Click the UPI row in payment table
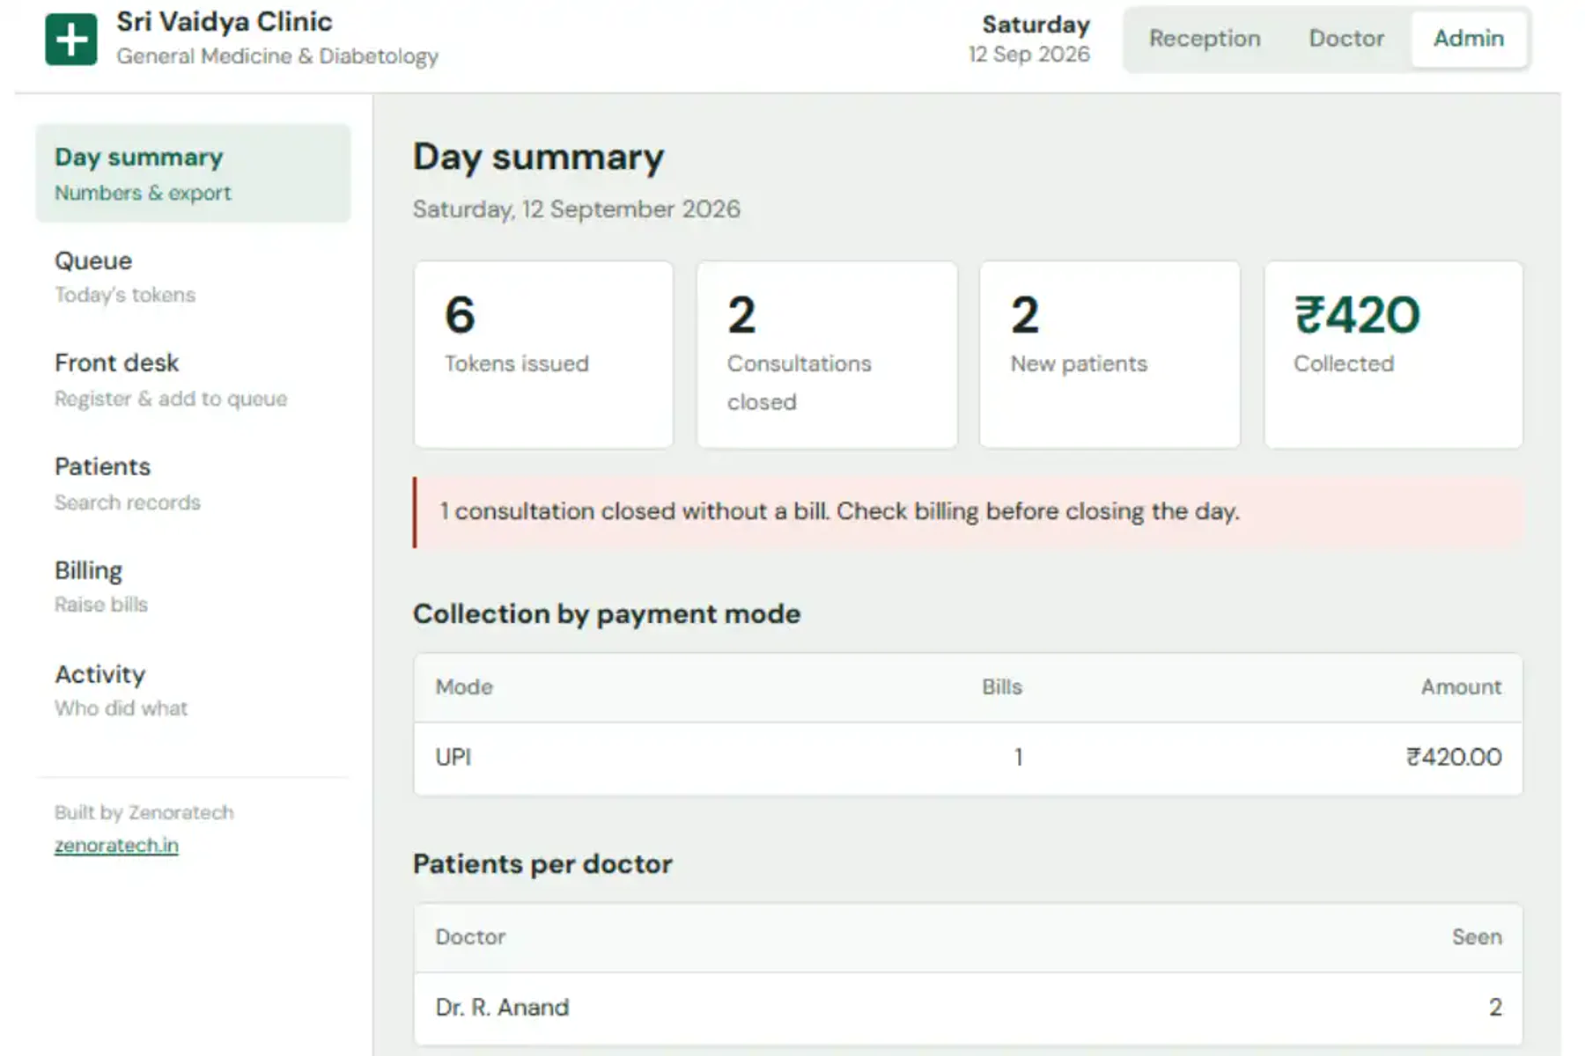The height and width of the screenshot is (1056, 1585). [x=968, y=759]
